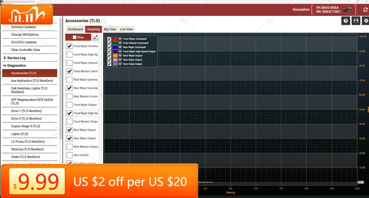Image resolution: width=369 pixels, height=198 pixels.
Task: Open the blue Rear Wiper Command swatch
Action: [x=115, y=47]
